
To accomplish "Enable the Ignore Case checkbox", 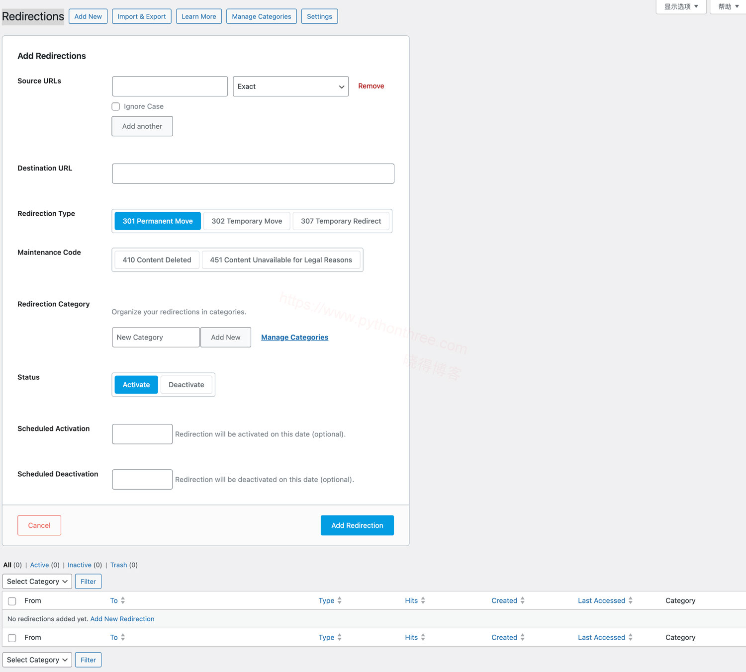I will pos(116,106).
